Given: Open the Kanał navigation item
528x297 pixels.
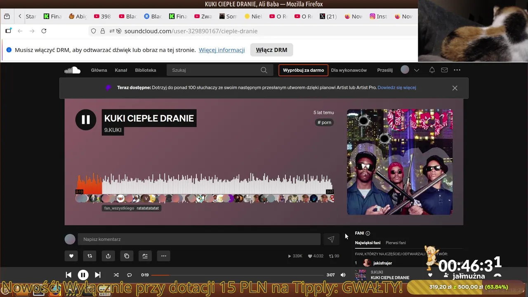Looking at the screenshot, I should point(121,70).
